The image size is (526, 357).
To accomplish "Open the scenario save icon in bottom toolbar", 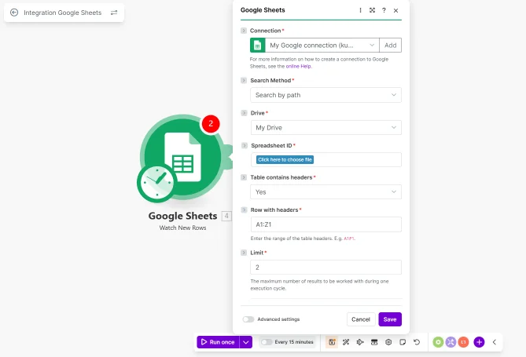I will click(332, 342).
